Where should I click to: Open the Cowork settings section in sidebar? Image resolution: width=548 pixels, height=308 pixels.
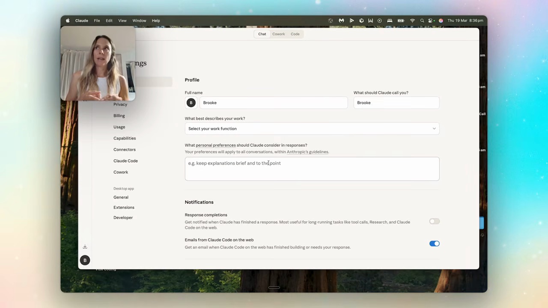click(x=121, y=172)
